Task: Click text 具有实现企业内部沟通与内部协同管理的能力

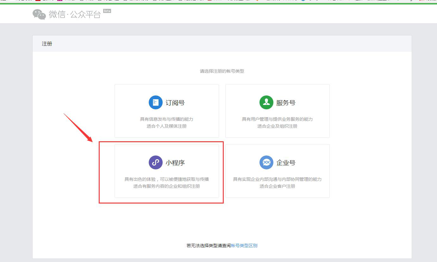Action: pos(277,179)
